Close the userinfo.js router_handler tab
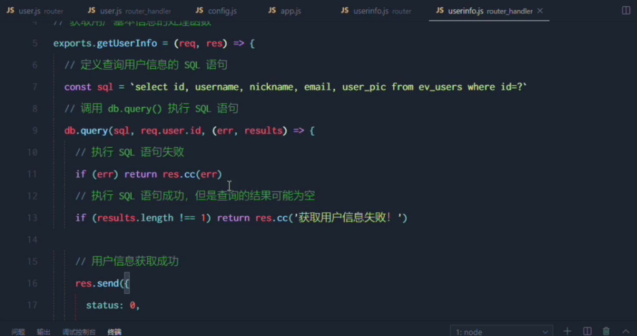637x336 pixels. pyautogui.click(x=540, y=11)
